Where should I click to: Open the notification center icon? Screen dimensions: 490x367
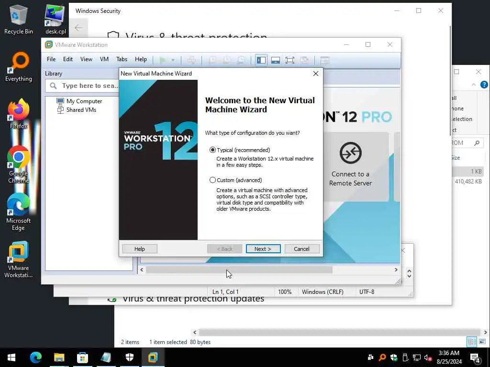pos(475,358)
